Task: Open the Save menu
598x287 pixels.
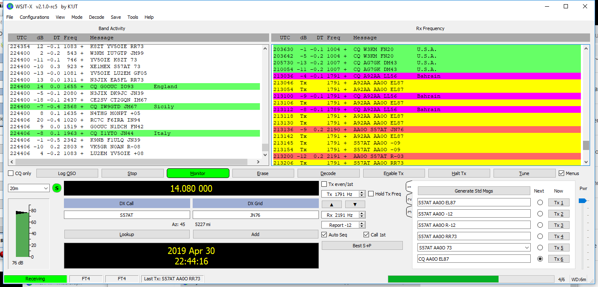Action: pos(116,17)
